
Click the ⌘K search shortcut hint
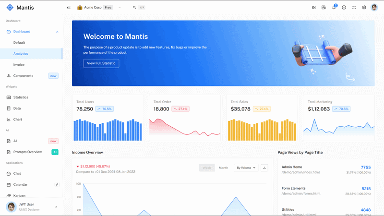(x=142, y=7)
